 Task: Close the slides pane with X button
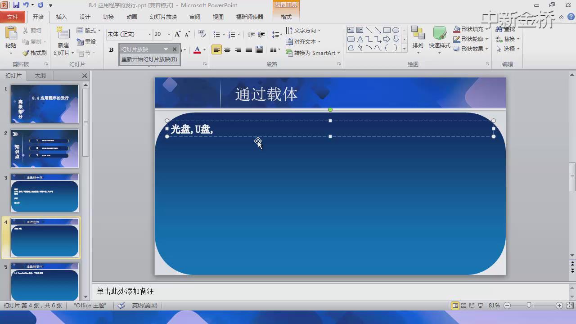point(85,76)
